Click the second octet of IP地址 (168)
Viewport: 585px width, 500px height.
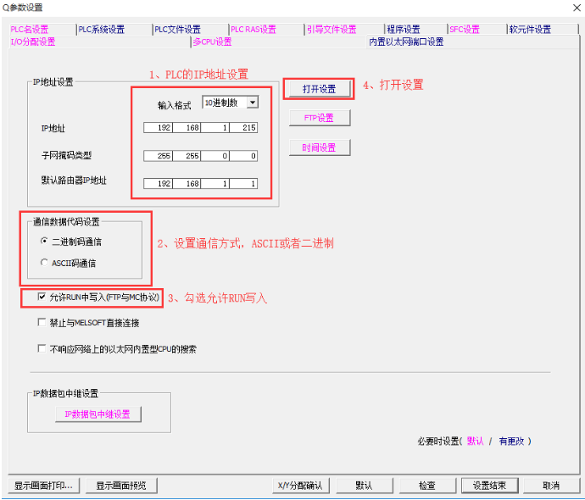[187, 127]
